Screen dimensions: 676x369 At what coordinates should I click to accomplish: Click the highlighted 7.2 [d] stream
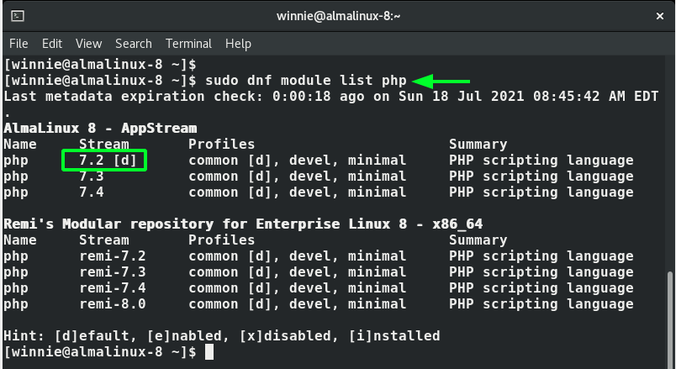click(x=108, y=161)
